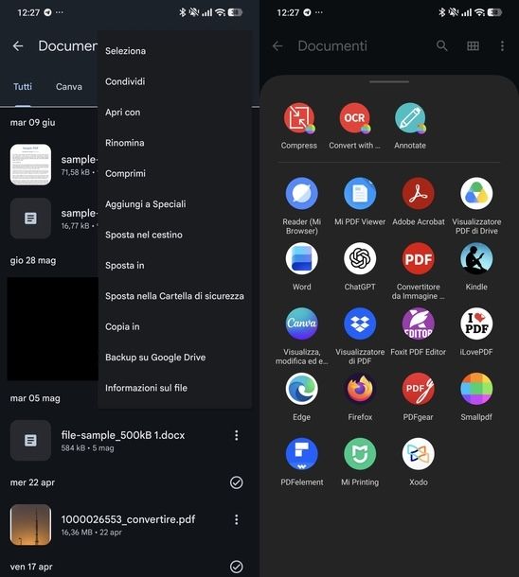Open file with Reader (Mi Browser)
The image size is (519, 577).
[302, 194]
